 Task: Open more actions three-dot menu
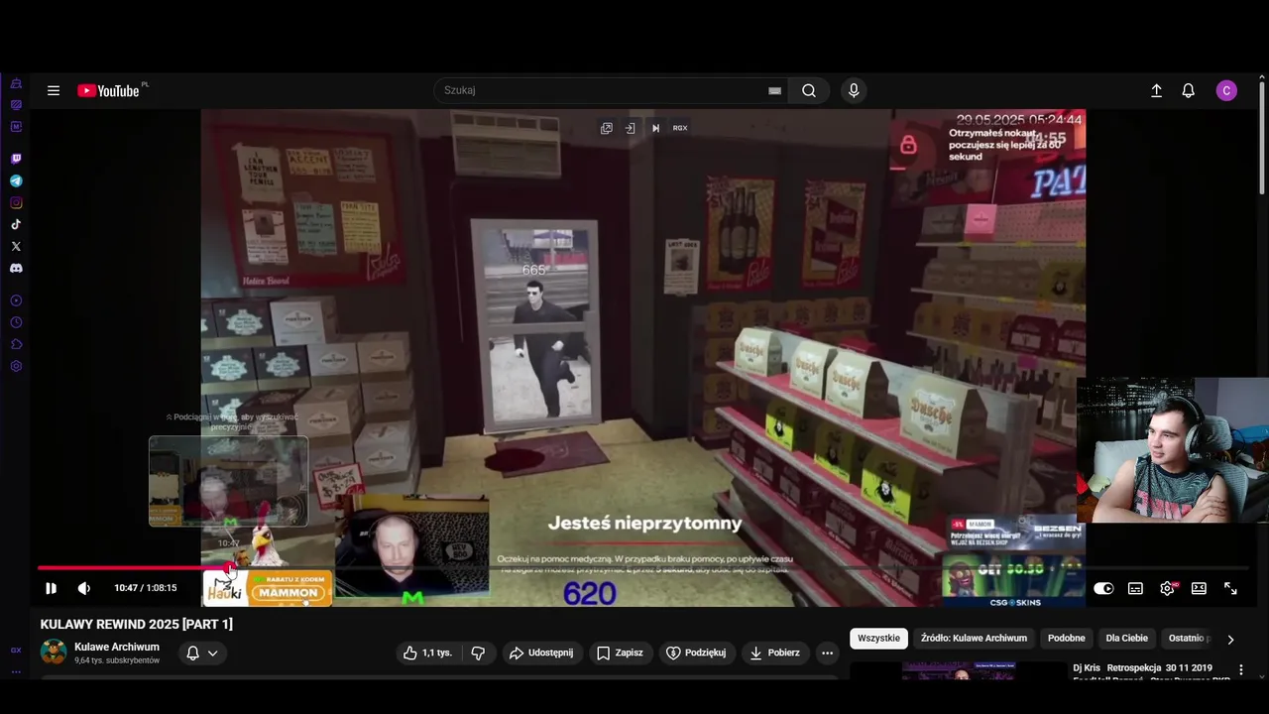(x=827, y=653)
